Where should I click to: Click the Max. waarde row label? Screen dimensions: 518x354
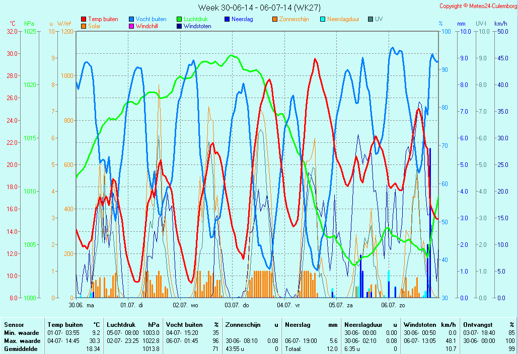pos(22,340)
